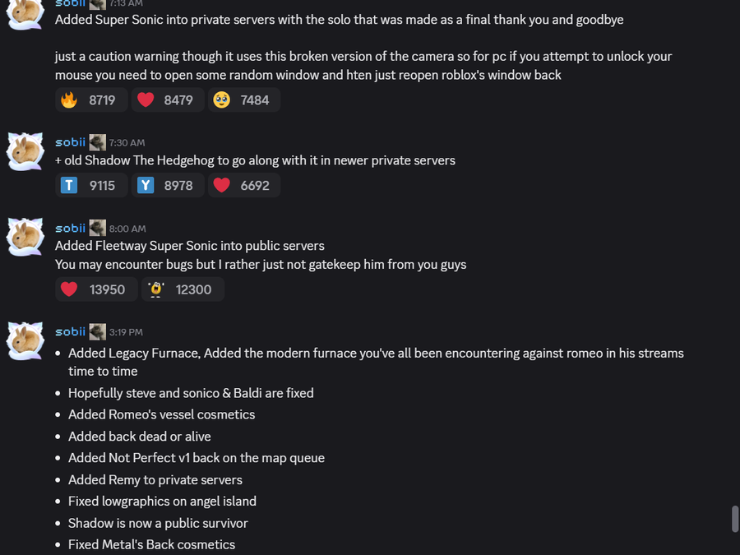This screenshot has width=740, height=555.
Task: Click the heart reaction showing 6692
Action: (243, 186)
